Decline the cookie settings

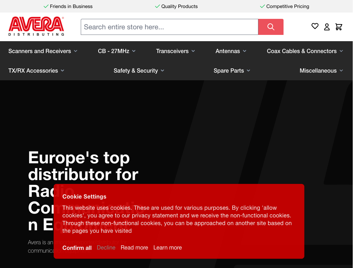(106, 247)
